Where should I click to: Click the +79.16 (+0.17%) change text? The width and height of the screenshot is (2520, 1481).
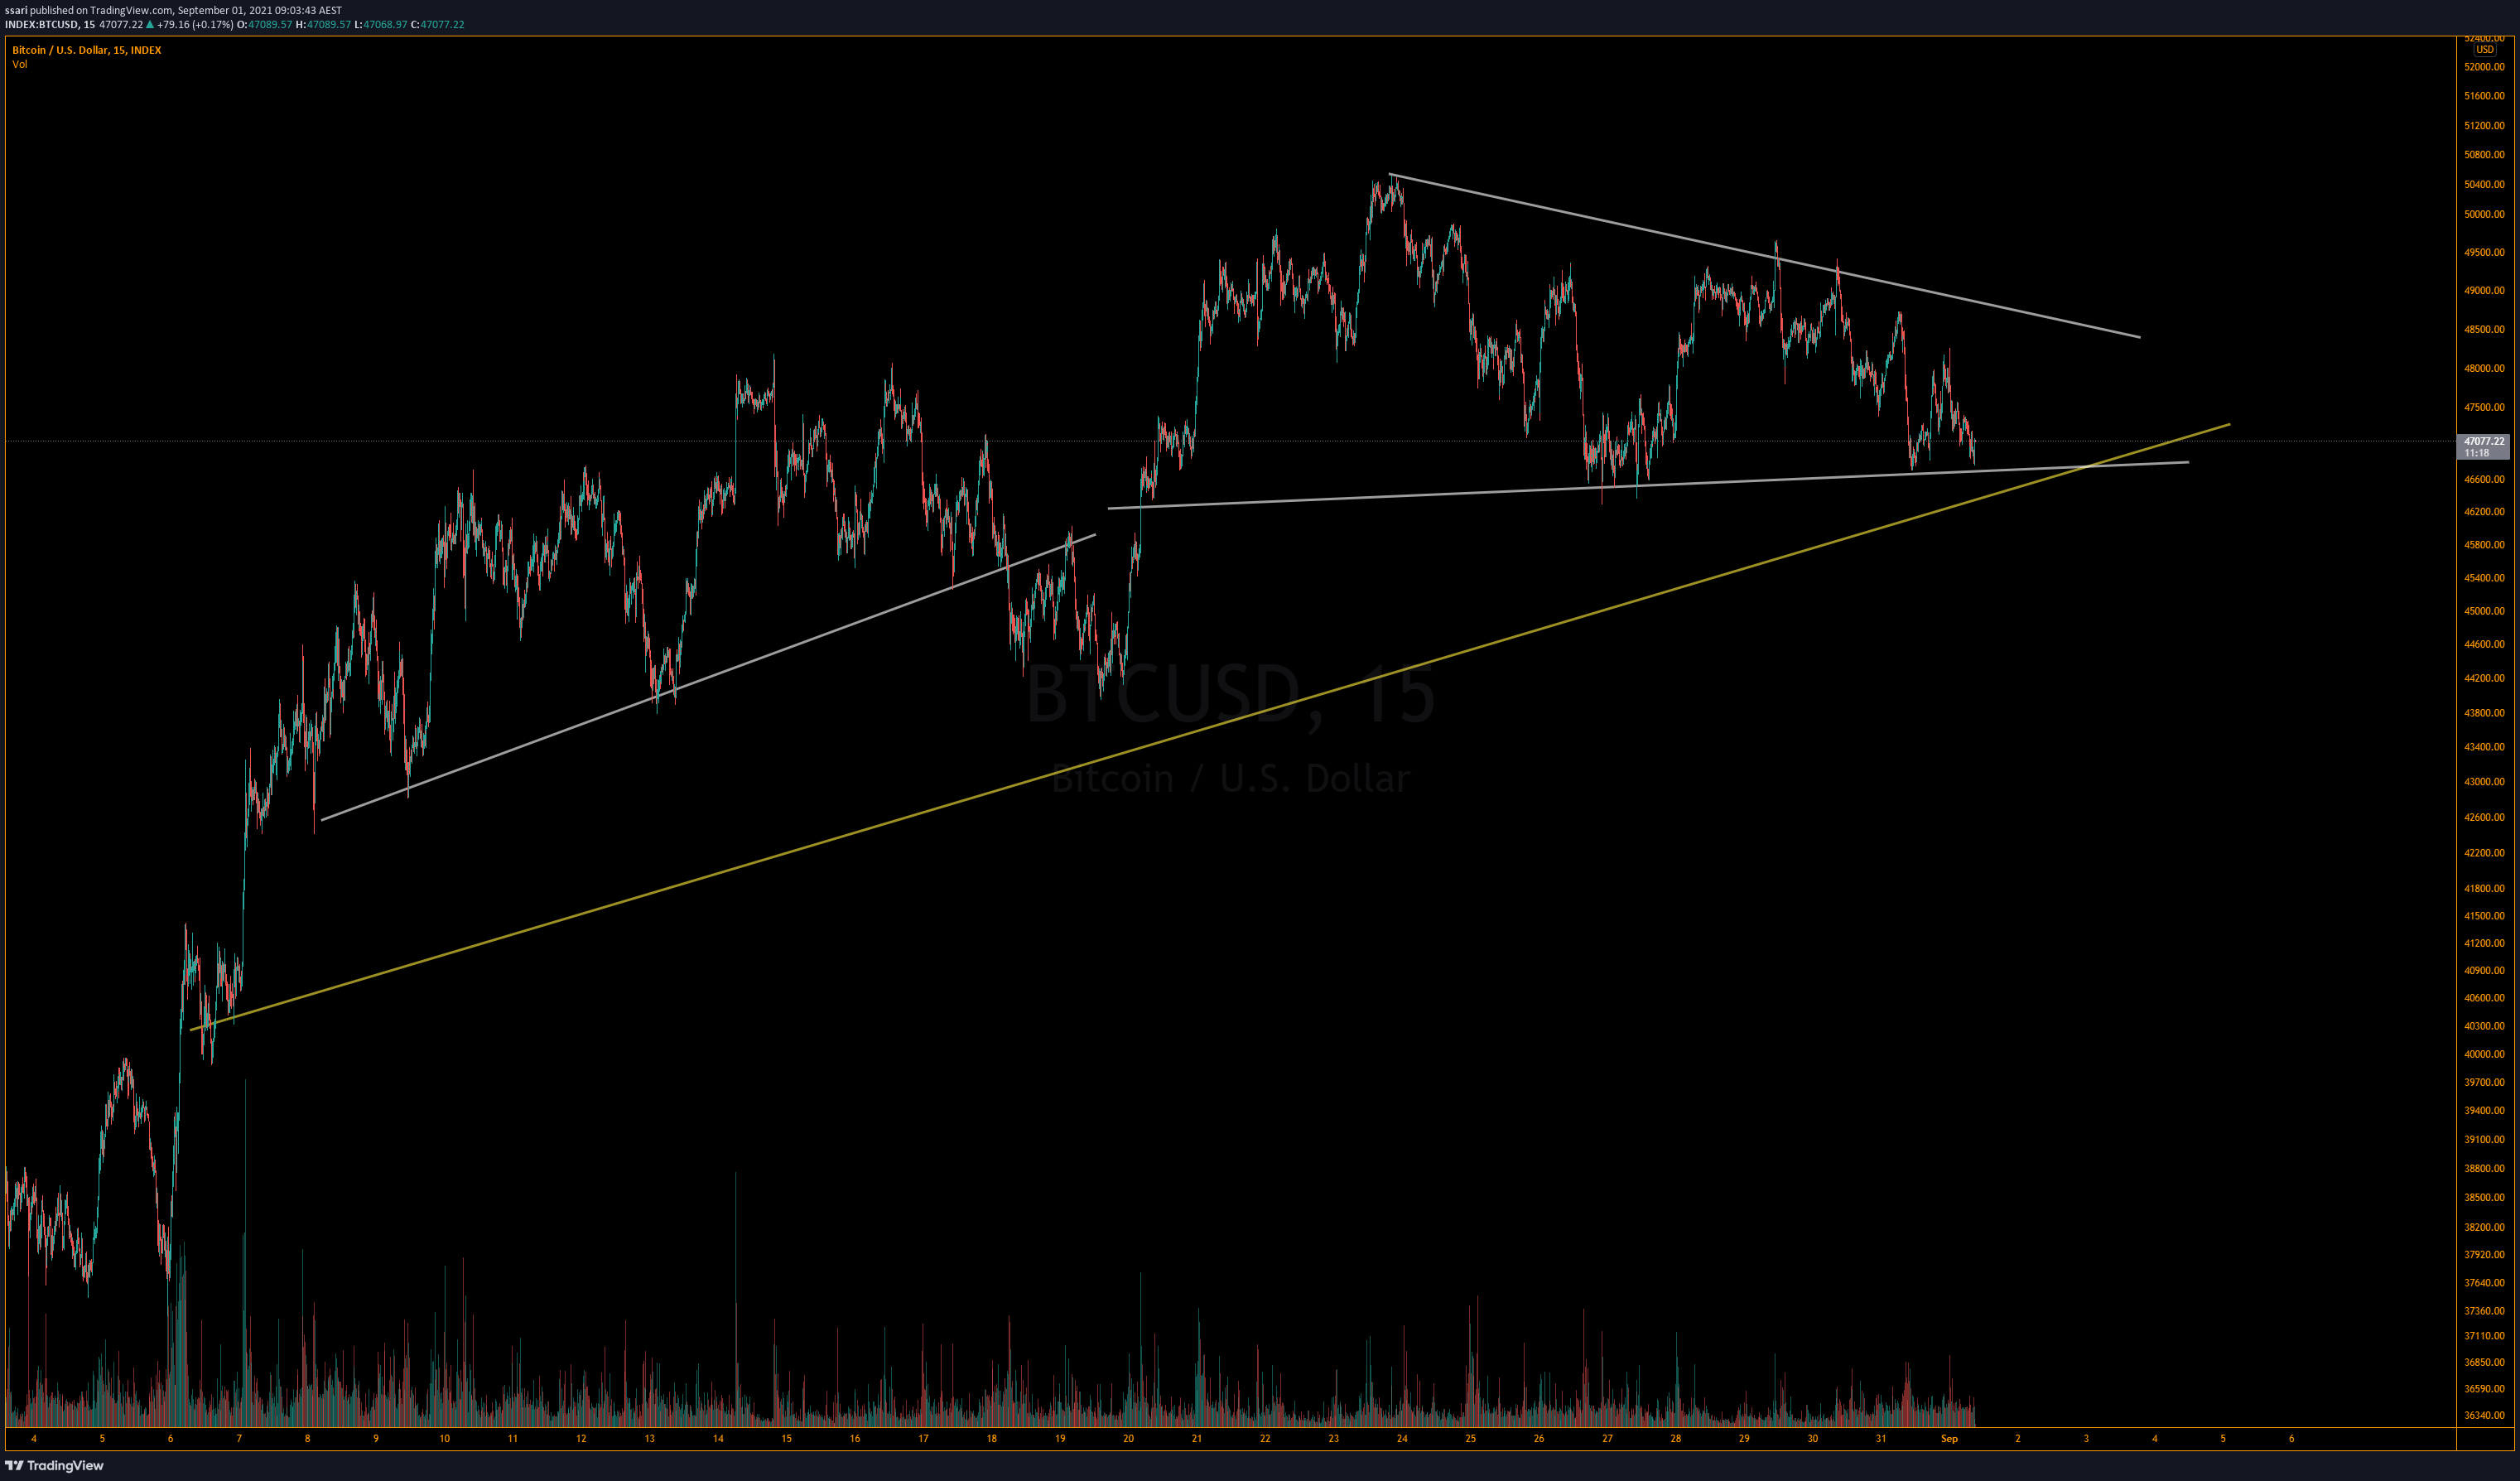tap(195, 24)
